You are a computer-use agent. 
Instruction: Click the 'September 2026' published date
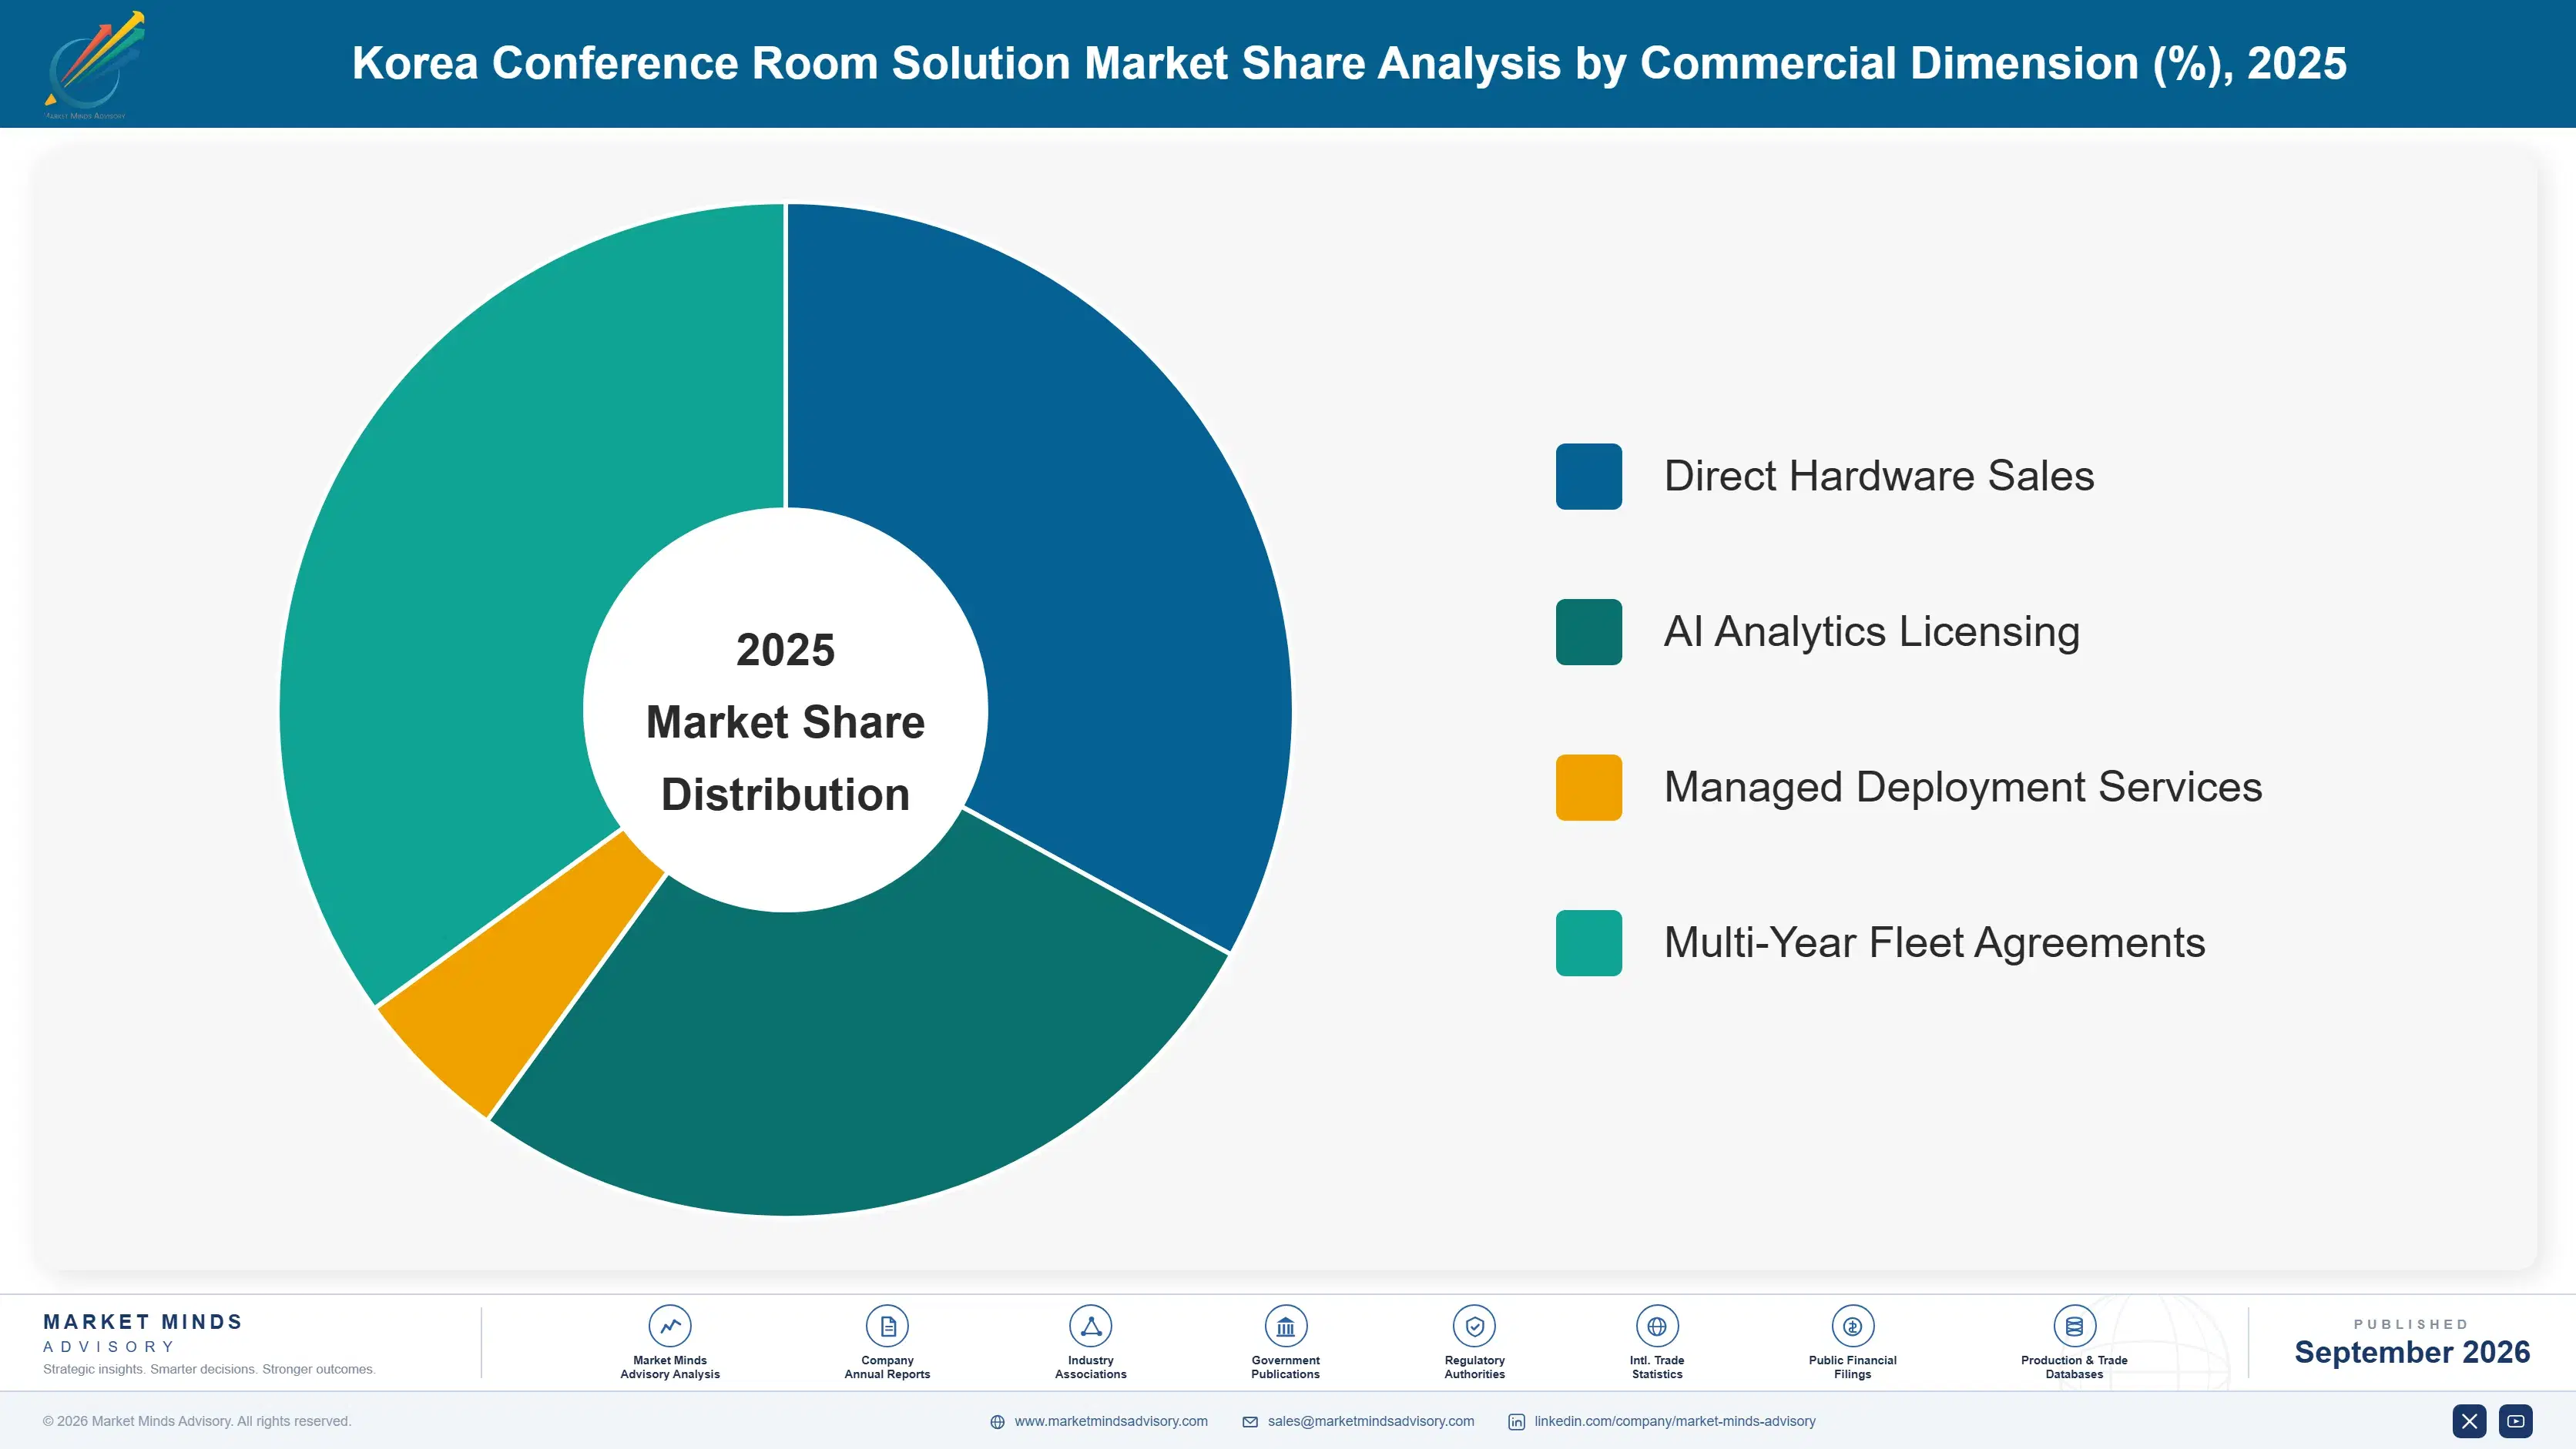point(2411,1352)
